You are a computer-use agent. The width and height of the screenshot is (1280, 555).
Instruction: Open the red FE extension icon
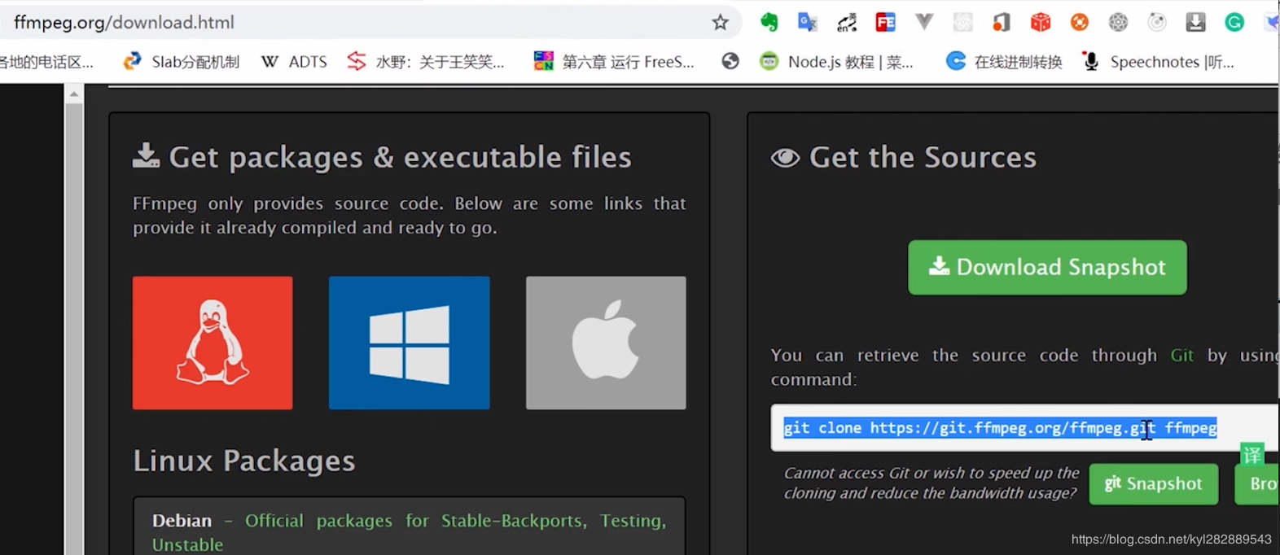point(885,23)
